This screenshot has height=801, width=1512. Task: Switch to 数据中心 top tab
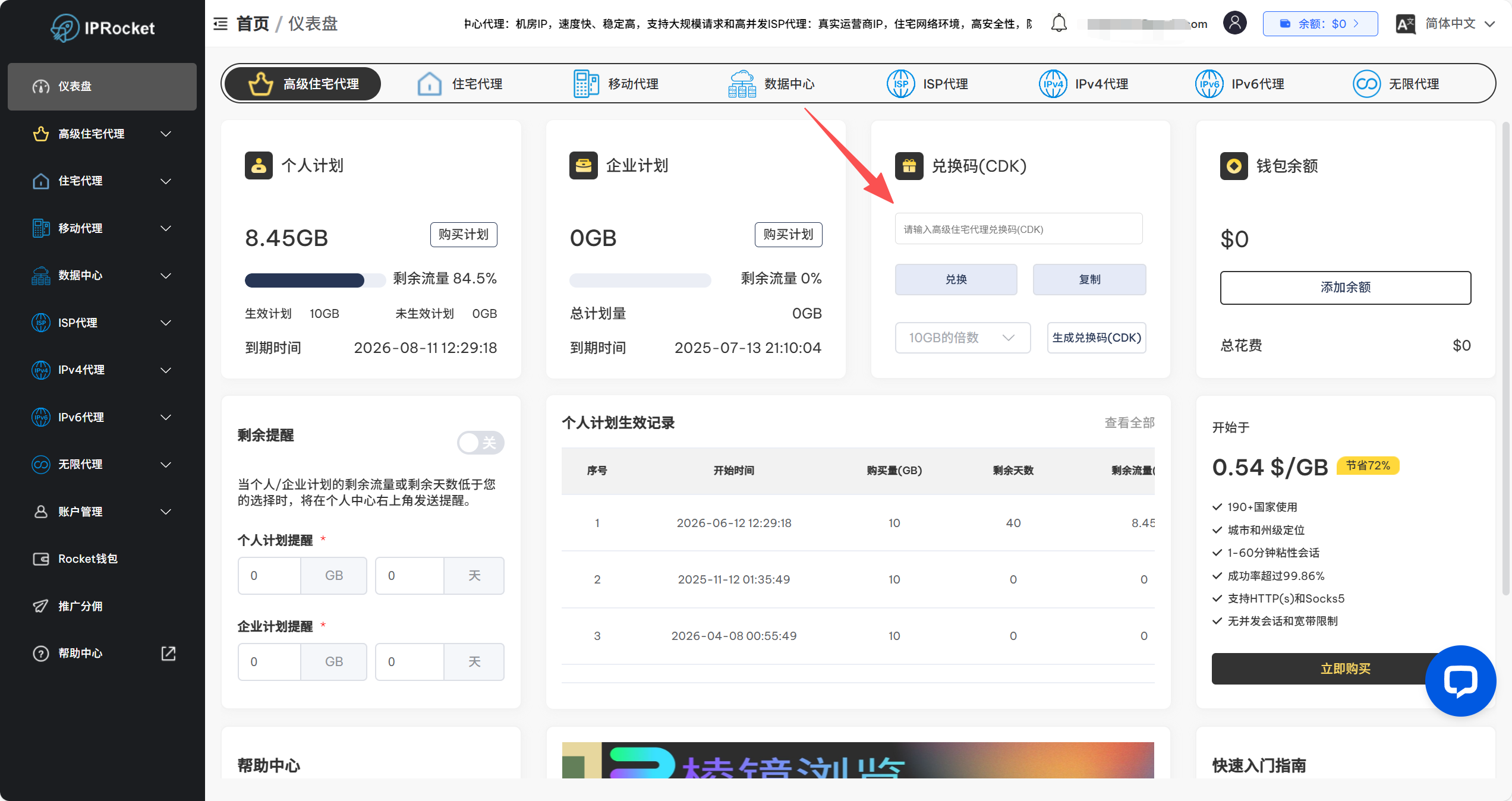pyautogui.click(x=771, y=84)
